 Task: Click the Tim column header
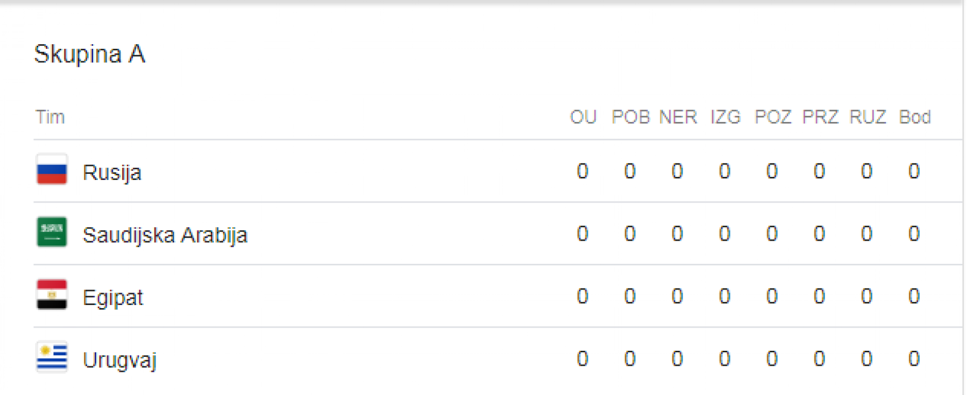point(50,117)
